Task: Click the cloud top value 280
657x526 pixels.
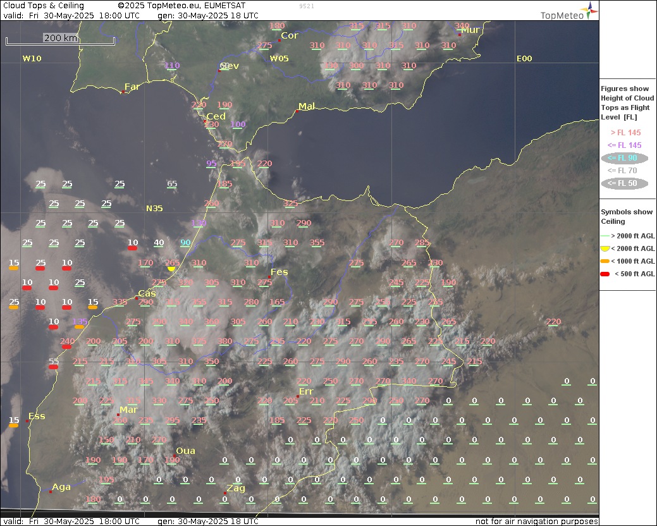Action: pyautogui.click(x=251, y=302)
